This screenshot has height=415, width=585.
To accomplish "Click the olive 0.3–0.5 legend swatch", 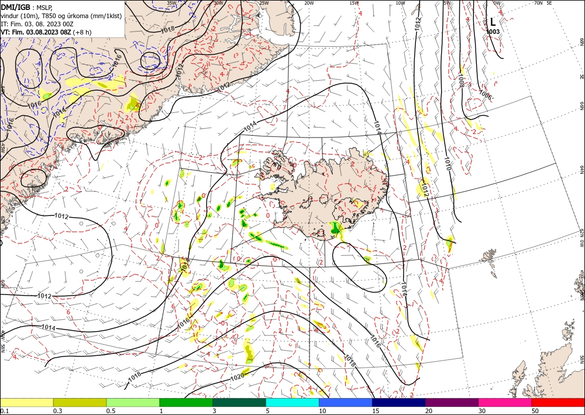I will click(80, 402).
